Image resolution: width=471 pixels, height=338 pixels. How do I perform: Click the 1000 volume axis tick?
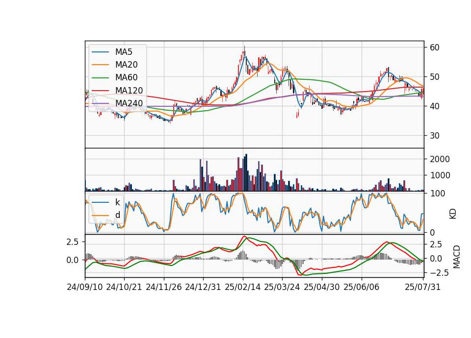point(440,175)
